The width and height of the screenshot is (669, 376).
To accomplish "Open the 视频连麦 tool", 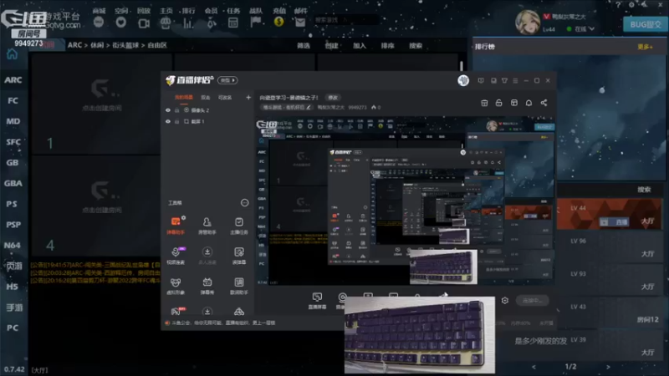I will [176, 256].
